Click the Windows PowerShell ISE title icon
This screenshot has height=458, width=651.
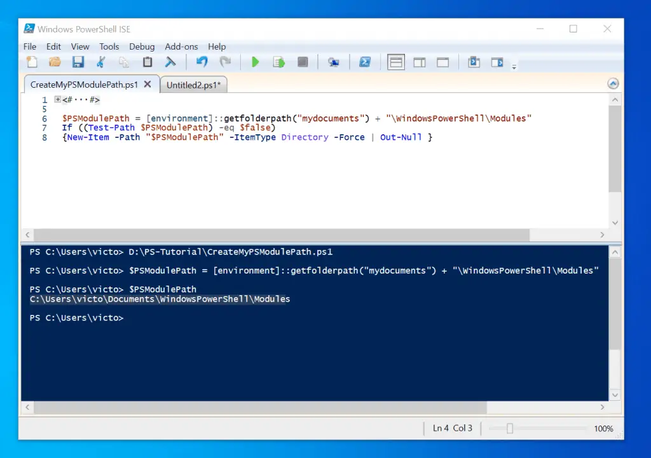click(x=29, y=29)
